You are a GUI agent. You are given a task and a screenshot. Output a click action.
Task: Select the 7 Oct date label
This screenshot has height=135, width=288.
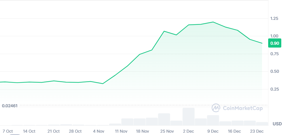[x=8, y=131]
